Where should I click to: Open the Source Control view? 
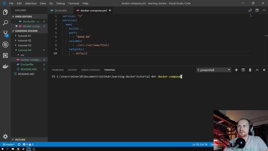click(x=5, y=34)
